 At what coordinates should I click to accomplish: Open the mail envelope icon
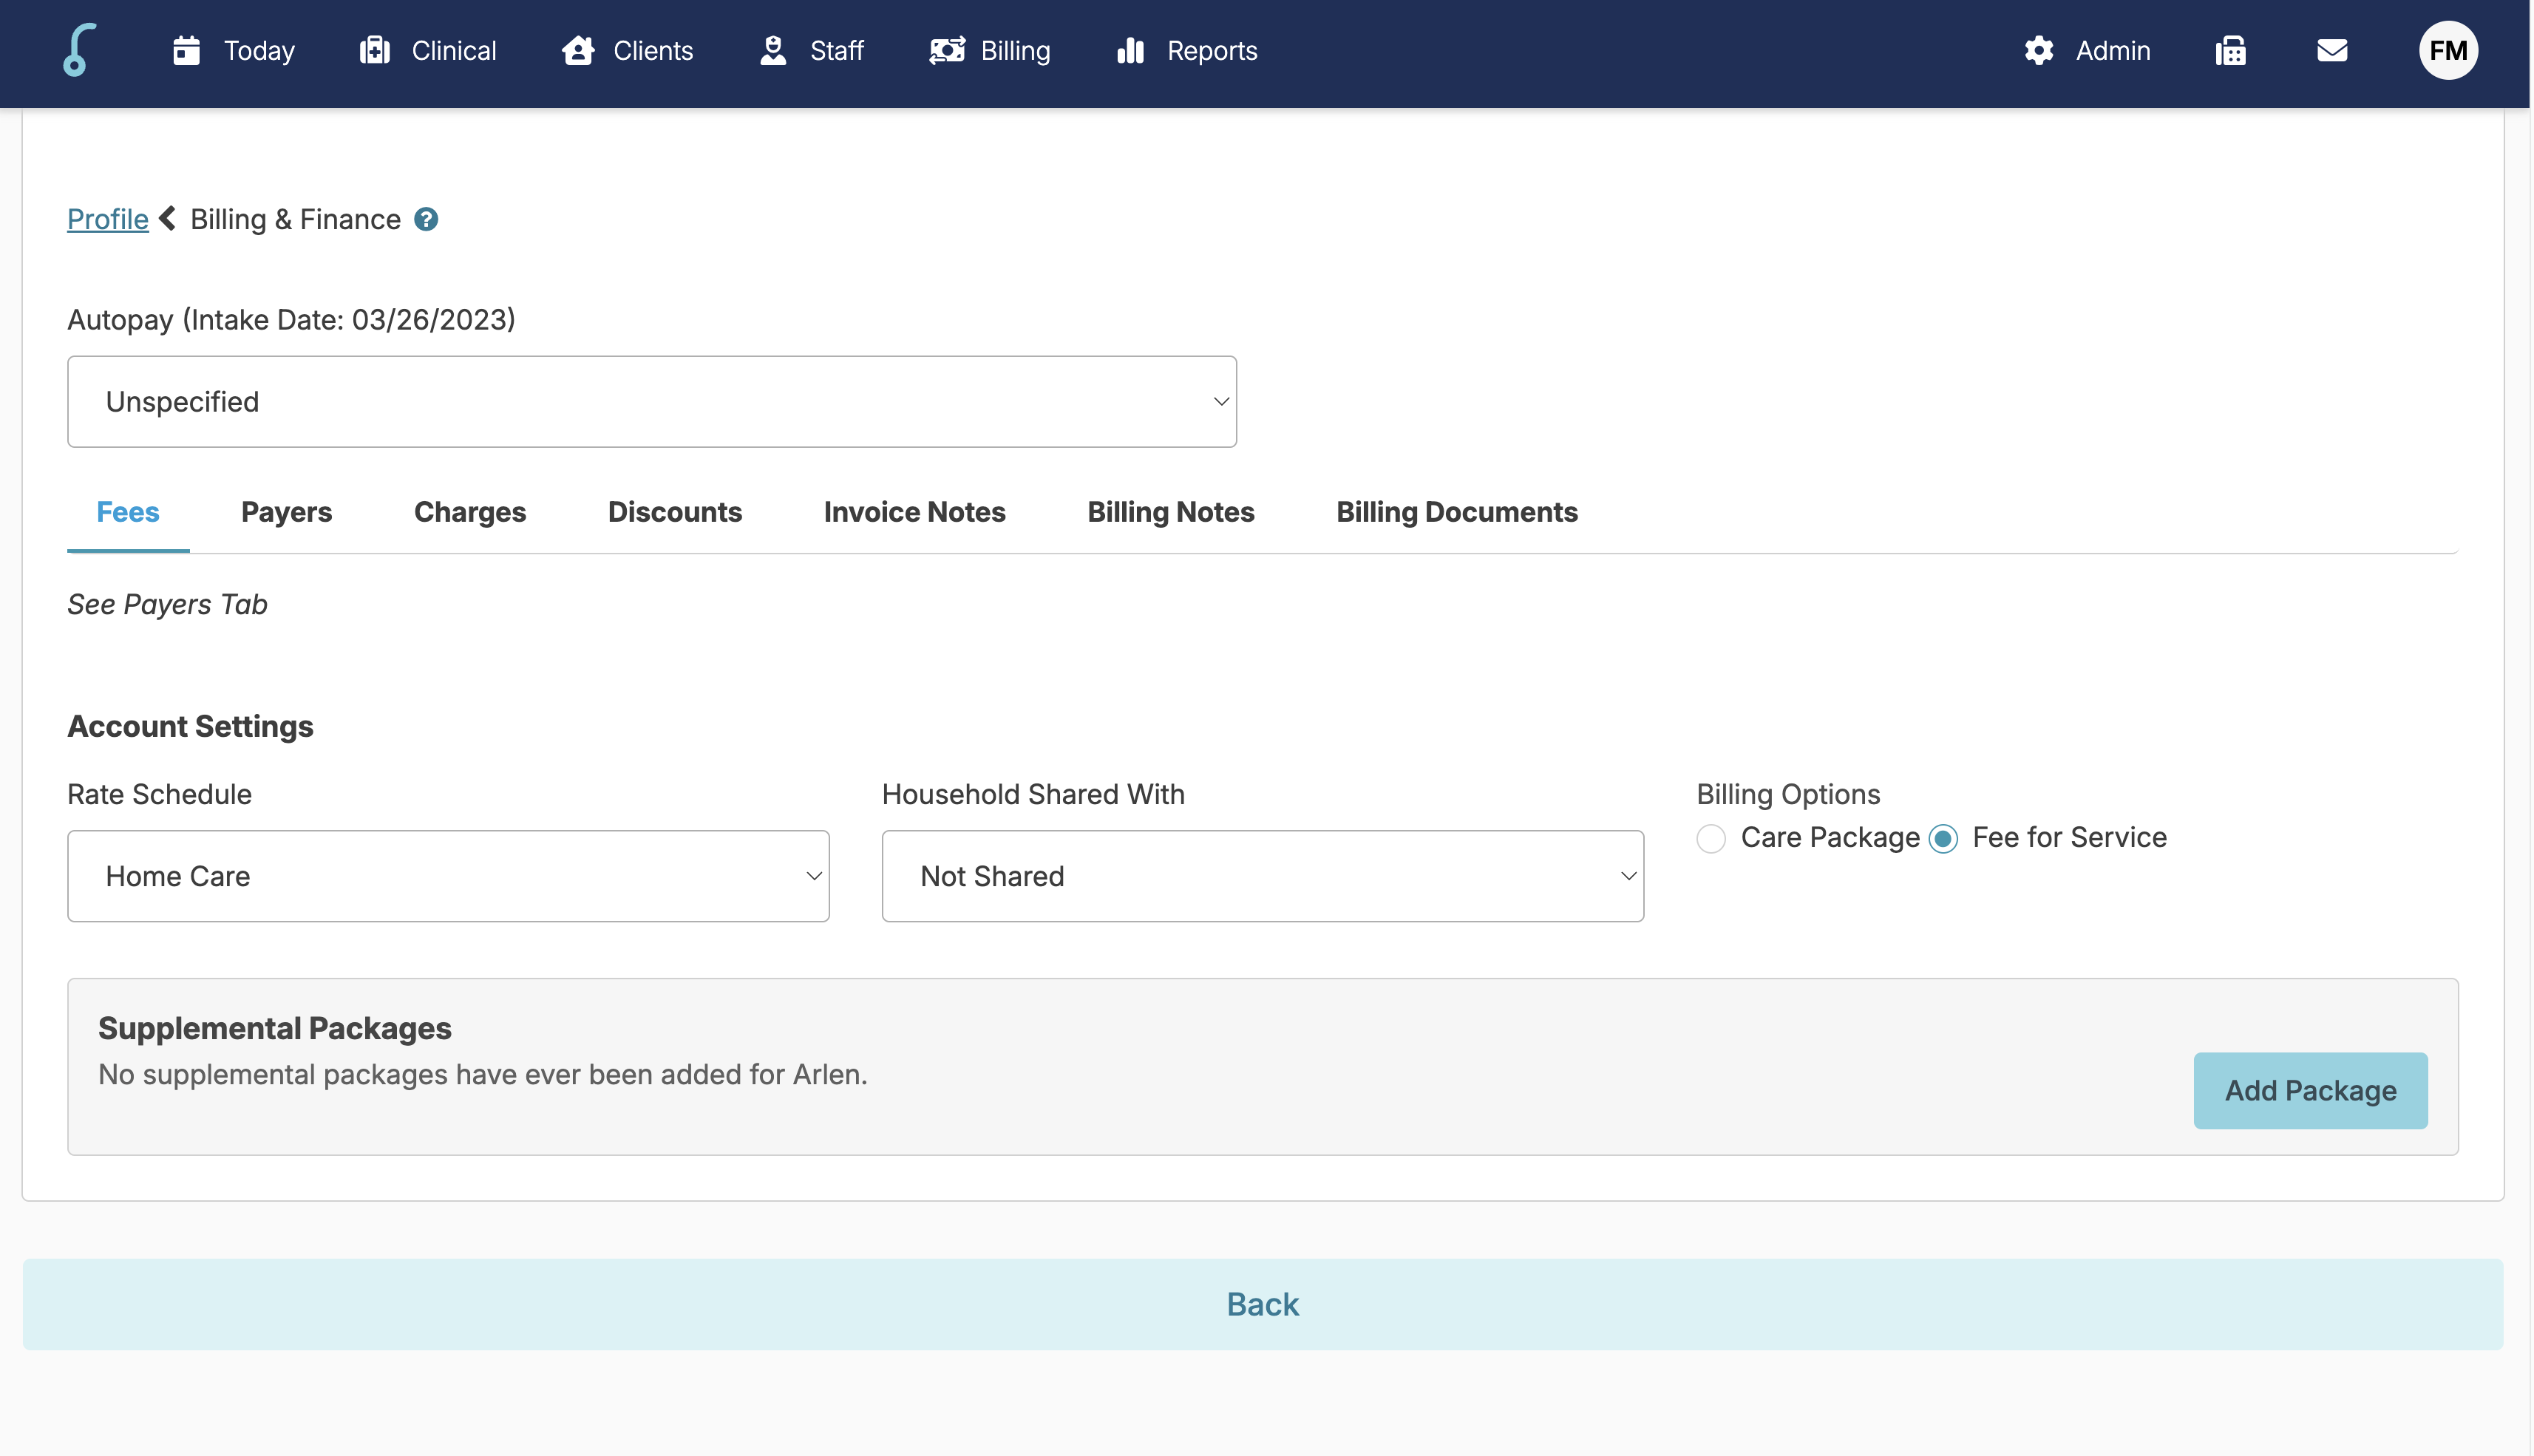2331,50
